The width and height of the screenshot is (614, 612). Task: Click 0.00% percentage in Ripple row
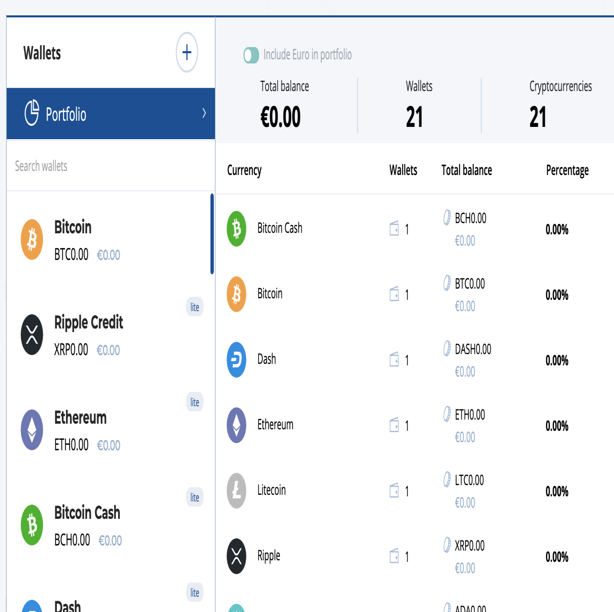click(557, 557)
